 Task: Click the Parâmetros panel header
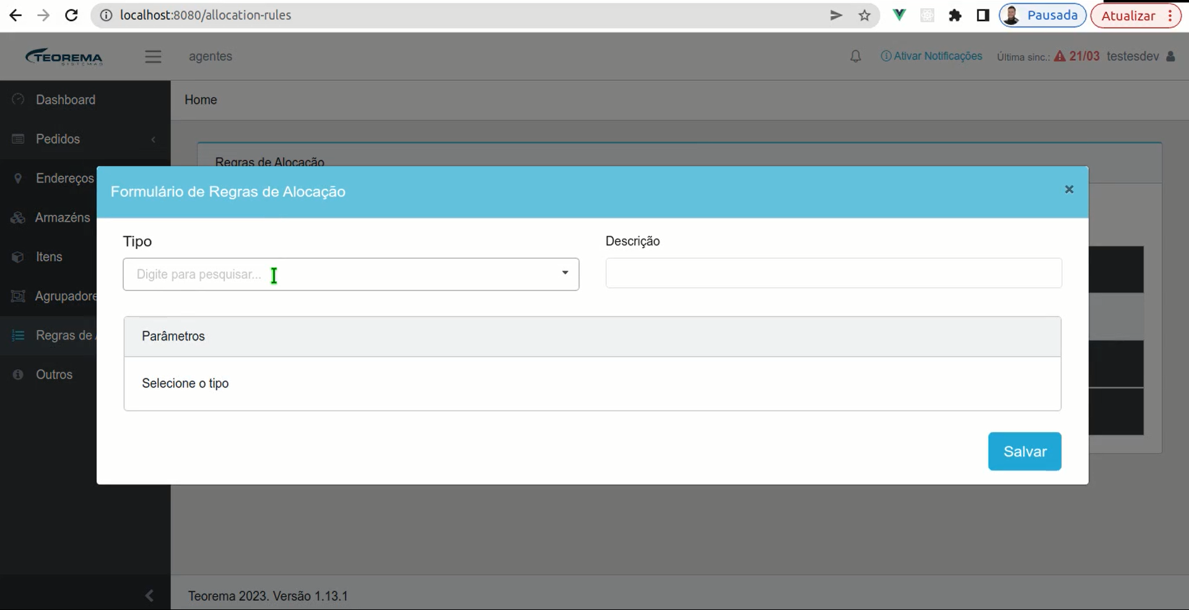pos(593,336)
